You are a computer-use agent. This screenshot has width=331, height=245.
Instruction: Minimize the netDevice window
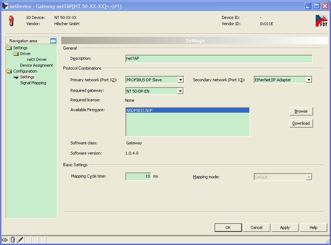pyautogui.click(x=308, y=6)
